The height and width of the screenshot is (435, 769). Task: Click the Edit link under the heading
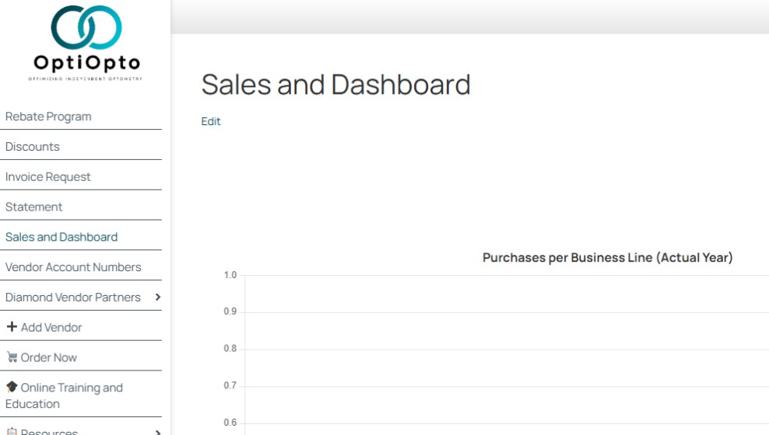tap(211, 121)
